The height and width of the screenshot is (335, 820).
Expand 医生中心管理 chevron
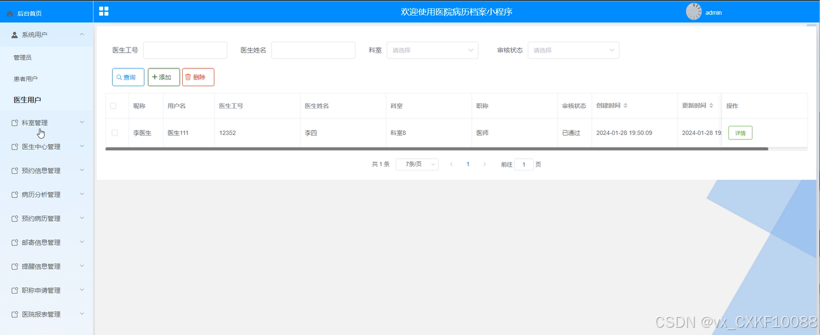coord(82,146)
